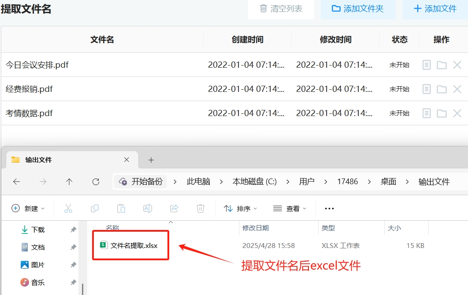Go forward in File Explorer
This screenshot has height=295, width=468.
[x=43, y=182]
